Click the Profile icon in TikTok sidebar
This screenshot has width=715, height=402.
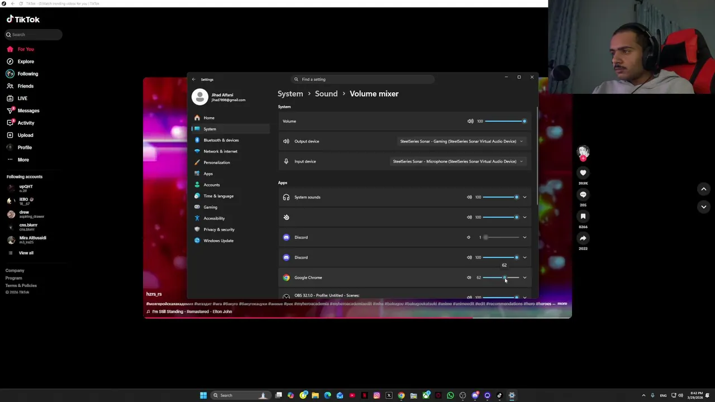[x=10, y=147]
